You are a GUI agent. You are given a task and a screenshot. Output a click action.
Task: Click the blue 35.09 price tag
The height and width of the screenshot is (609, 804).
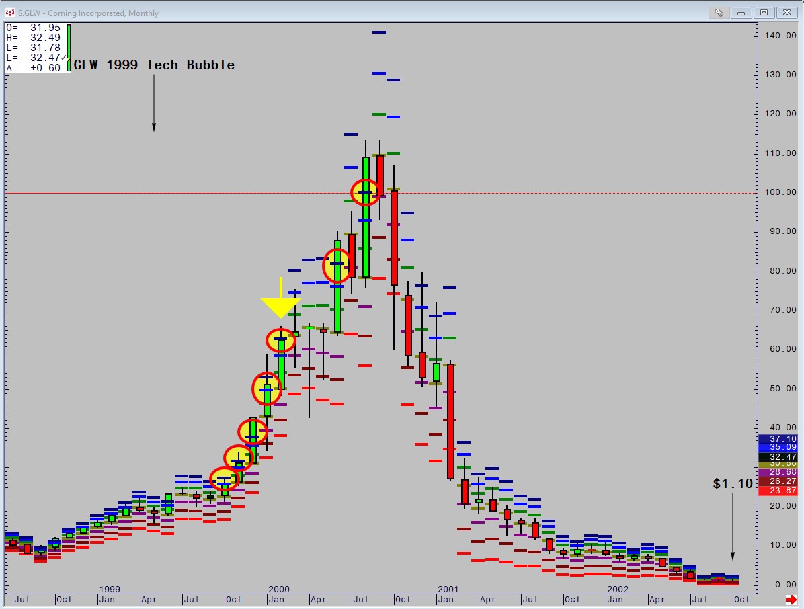tap(778, 447)
